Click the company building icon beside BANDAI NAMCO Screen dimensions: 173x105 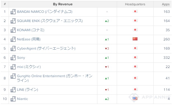13,12
